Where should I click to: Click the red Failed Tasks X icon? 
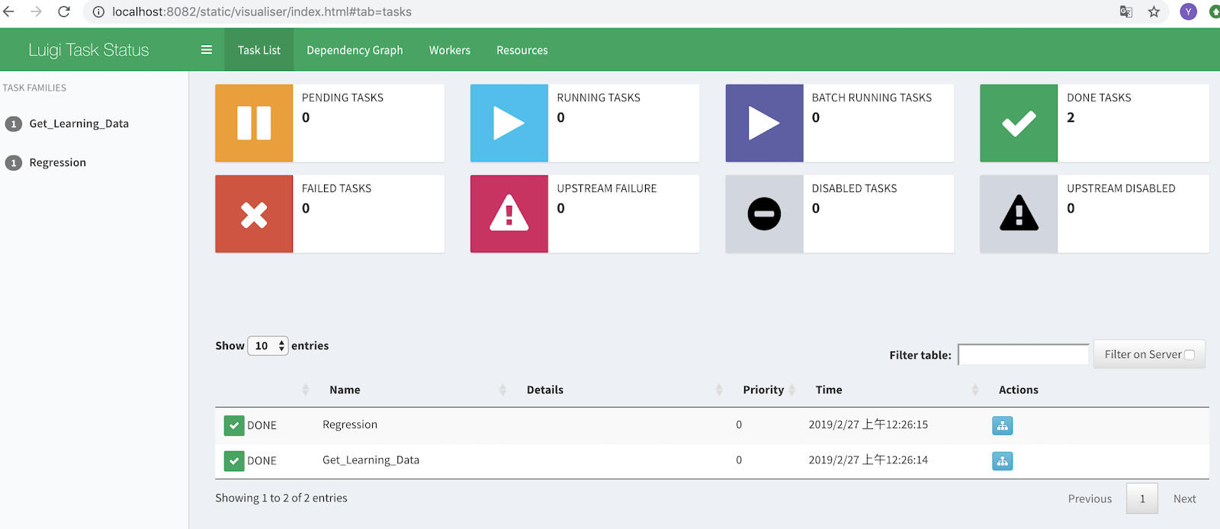click(x=254, y=214)
